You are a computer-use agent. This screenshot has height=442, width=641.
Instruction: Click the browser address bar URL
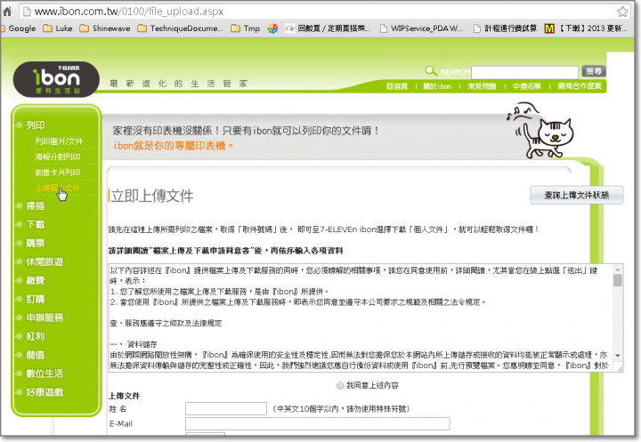129,12
